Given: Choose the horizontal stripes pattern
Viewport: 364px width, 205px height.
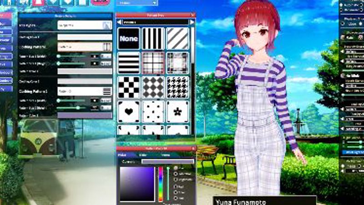Looking at the screenshot, I should 129,63.
